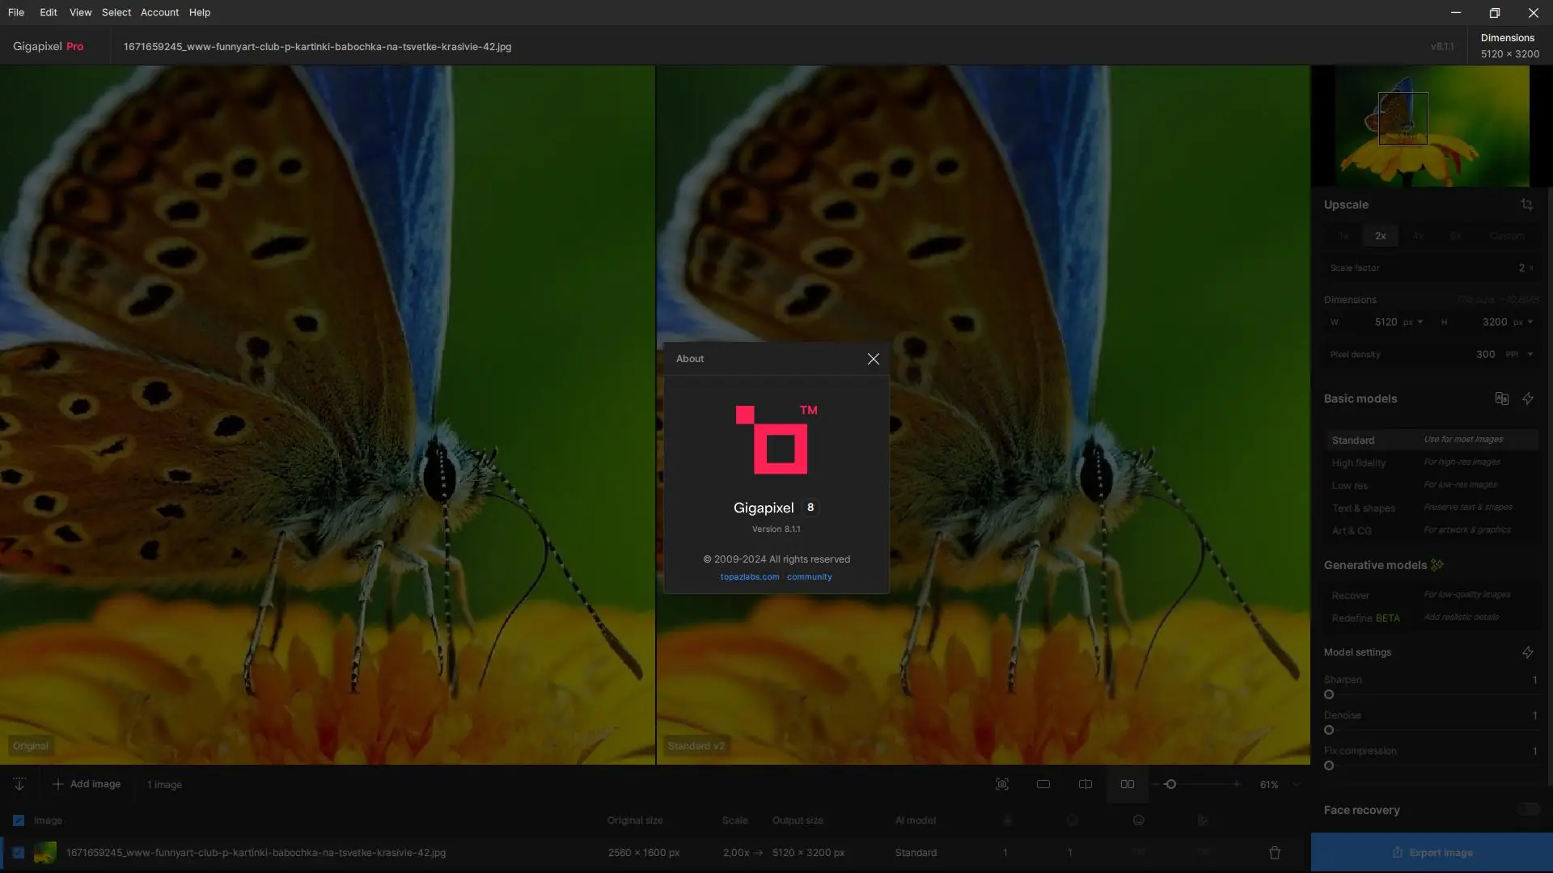Click the fit-to-screen capture icon

[1001, 784]
